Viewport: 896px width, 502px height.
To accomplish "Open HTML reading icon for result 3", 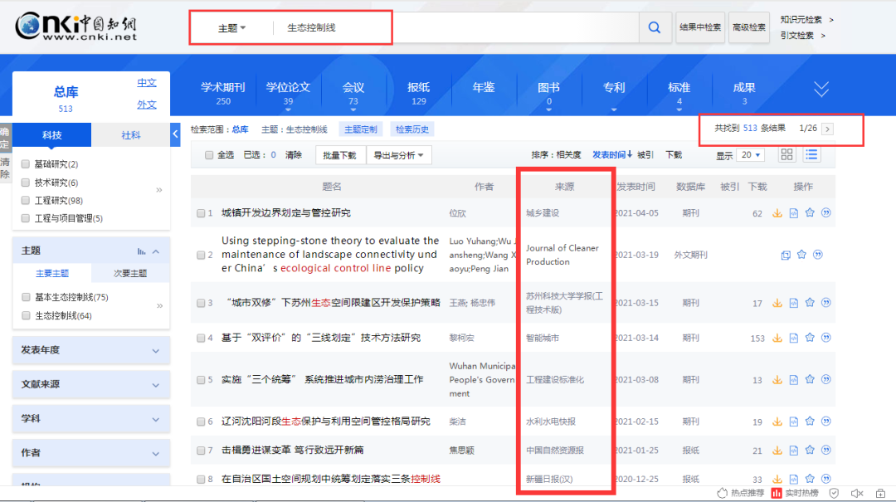I will pos(793,303).
